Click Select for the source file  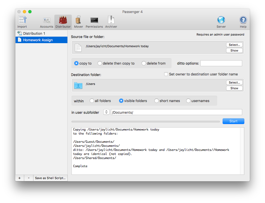click(x=234, y=45)
